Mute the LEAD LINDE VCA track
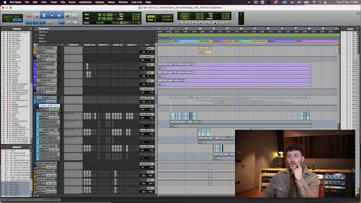The width and height of the screenshot is (361, 203). (x=47, y=109)
